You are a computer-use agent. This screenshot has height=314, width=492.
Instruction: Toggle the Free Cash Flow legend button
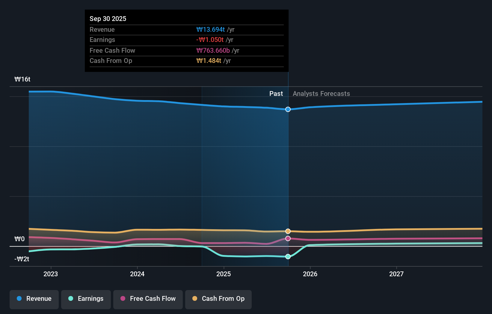148,299
